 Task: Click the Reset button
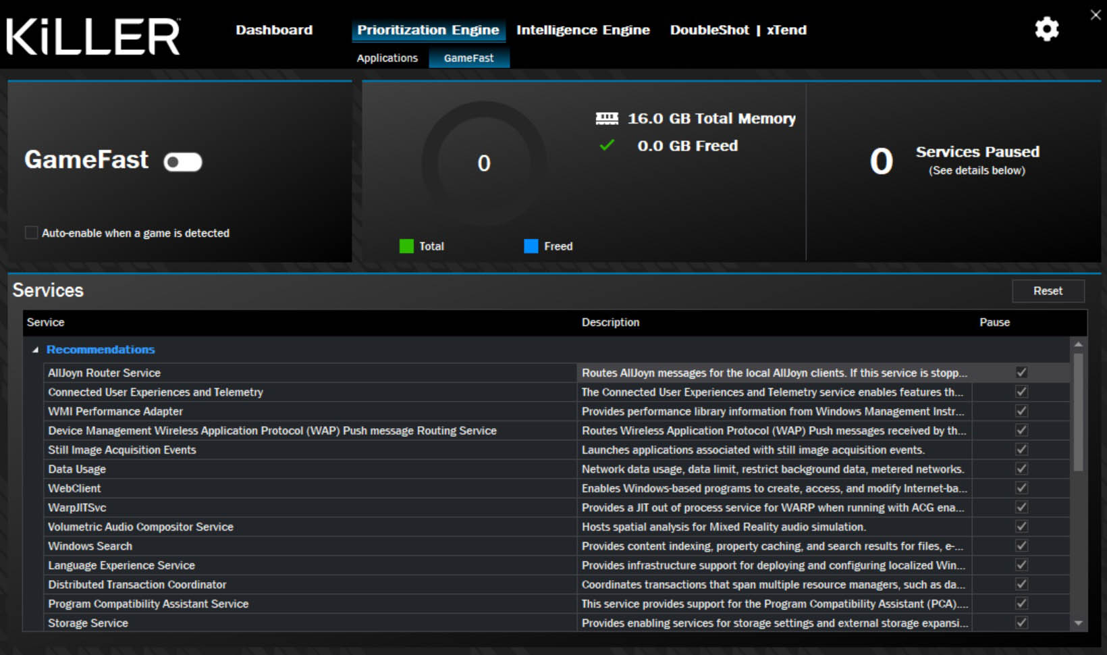point(1048,291)
